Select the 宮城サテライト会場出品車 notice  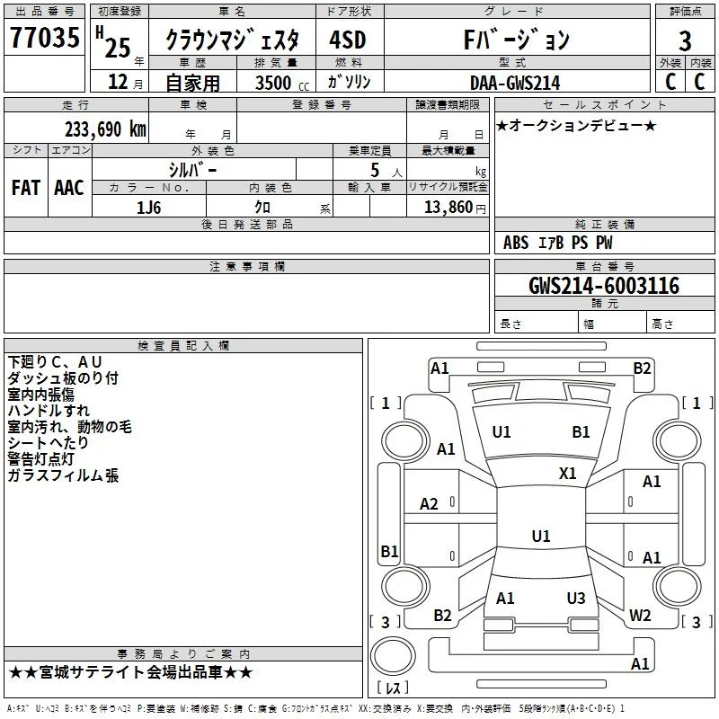click(130, 672)
